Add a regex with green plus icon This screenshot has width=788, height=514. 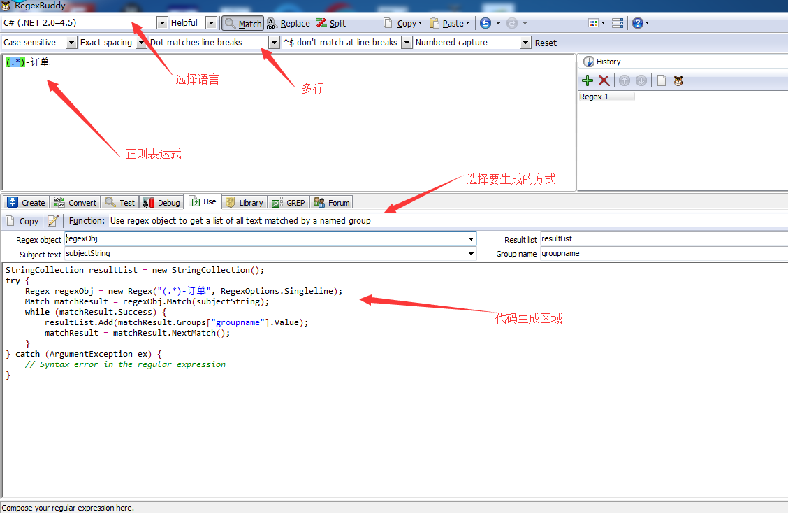coord(587,80)
